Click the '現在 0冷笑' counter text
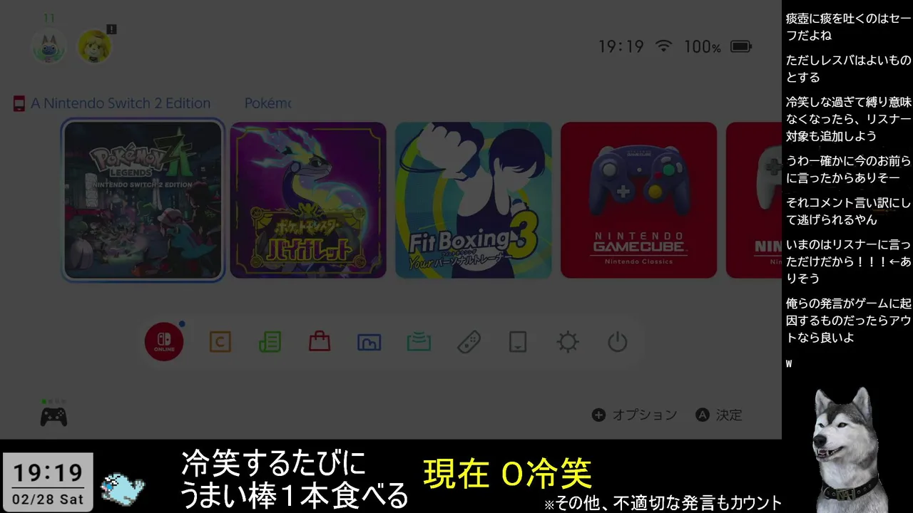Viewport: 913px width, 513px height. click(507, 473)
